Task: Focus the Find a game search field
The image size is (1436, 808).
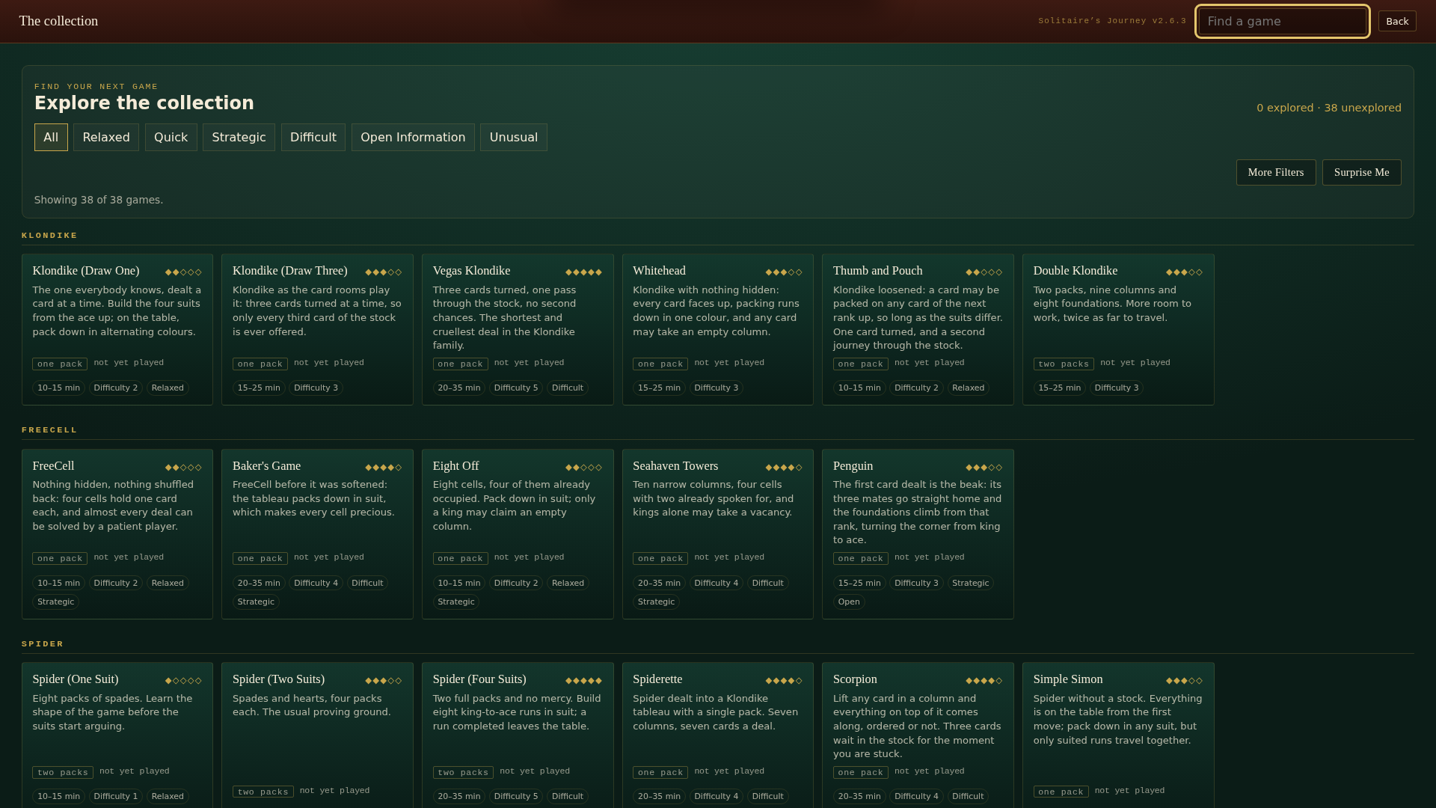Action: pos(1283,21)
